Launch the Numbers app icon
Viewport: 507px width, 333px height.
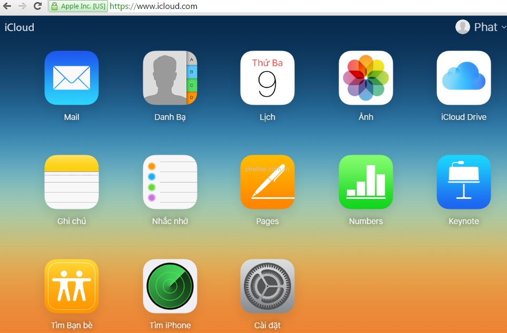tap(366, 182)
